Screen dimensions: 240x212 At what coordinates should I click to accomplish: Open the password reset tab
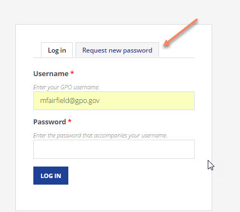tap(117, 50)
